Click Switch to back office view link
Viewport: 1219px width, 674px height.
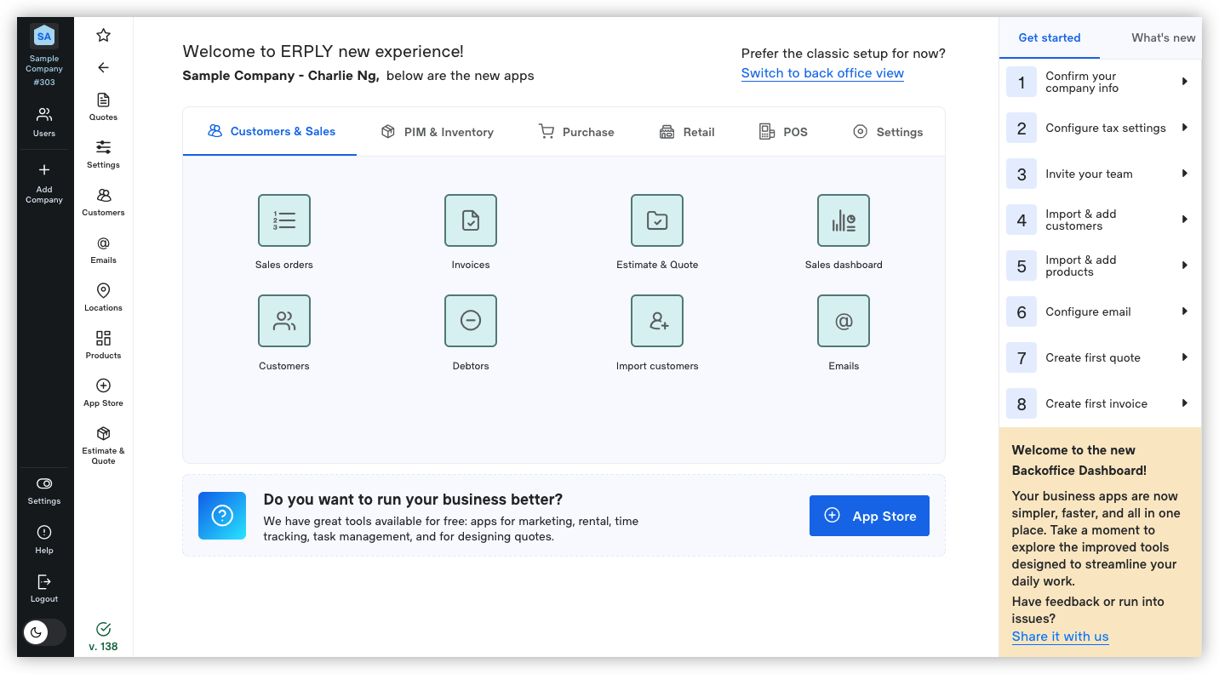pos(822,73)
